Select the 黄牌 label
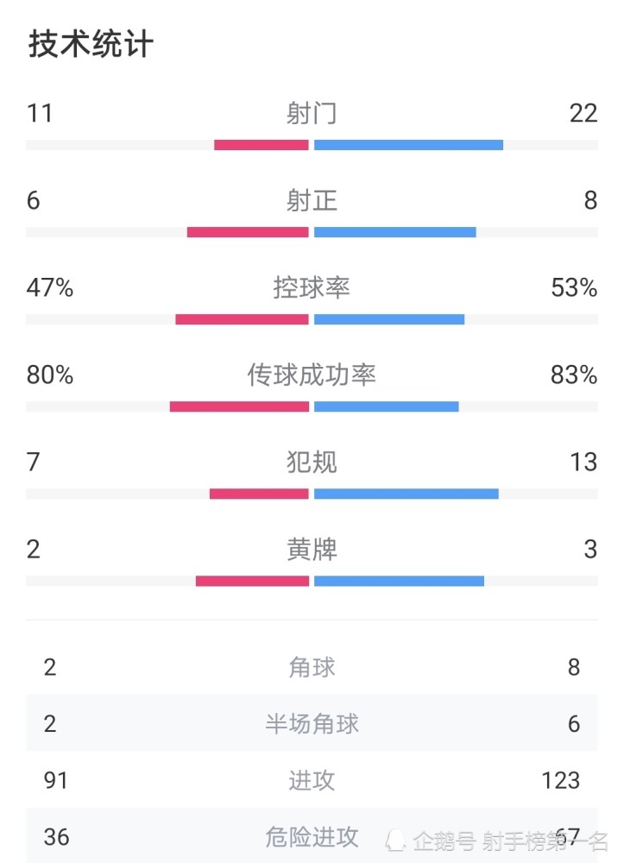This screenshot has width=624, height=863. pos(312,549)
